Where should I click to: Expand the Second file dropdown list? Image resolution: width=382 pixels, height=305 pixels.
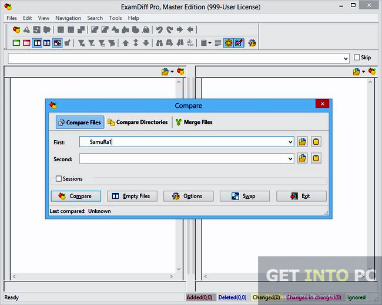coord(290,159)
